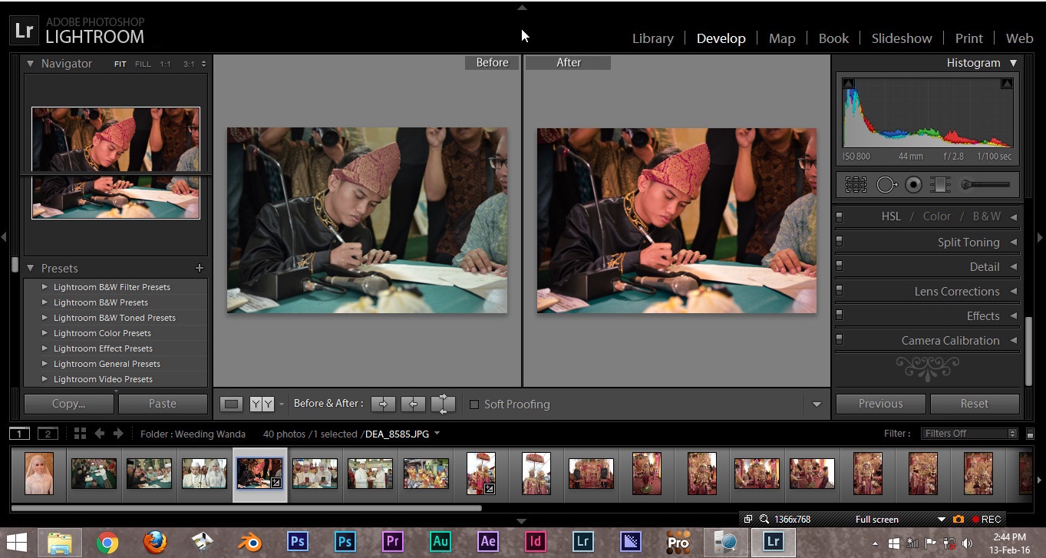The height and width of the screenshot is (558, 1046).
Task: Open the Filters Off dropdown
Action: (969, 434)
